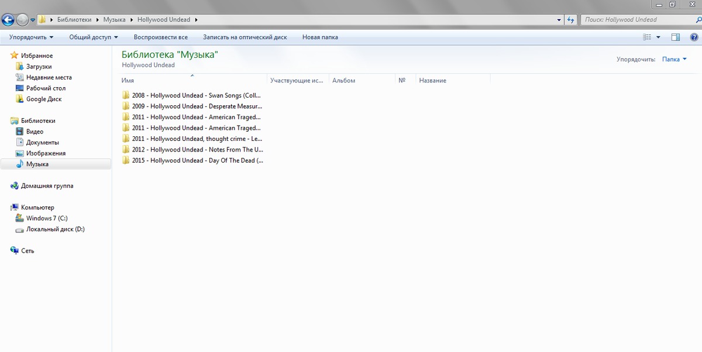
Task: Open the Видео library icon
Action: 20,132
